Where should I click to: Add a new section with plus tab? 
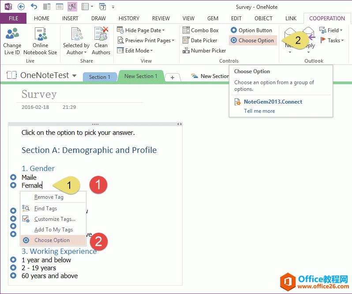pos(172,78)
